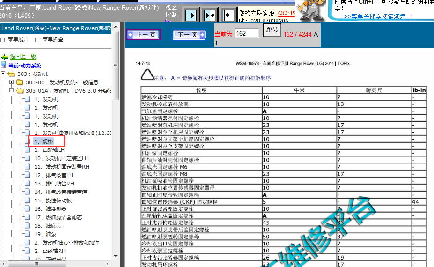The image size is (434, 267).
Task: Click the horizontal scroll right arrow
Action: [108, 264]
